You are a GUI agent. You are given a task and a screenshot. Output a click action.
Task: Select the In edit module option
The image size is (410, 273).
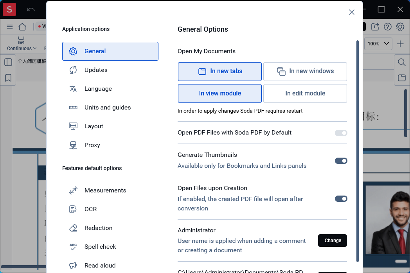click(x=305, y=93)
